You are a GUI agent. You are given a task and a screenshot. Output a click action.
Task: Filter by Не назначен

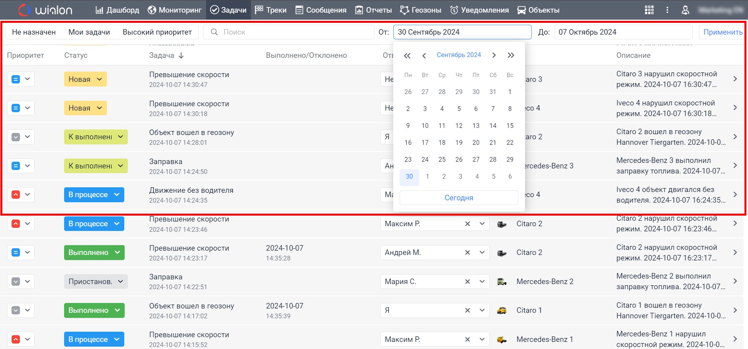pos(34,32)
